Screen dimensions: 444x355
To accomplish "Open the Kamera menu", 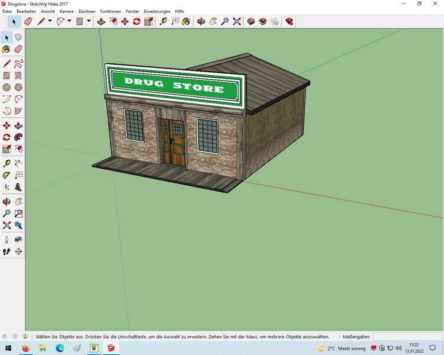I will tap(66, 11).
